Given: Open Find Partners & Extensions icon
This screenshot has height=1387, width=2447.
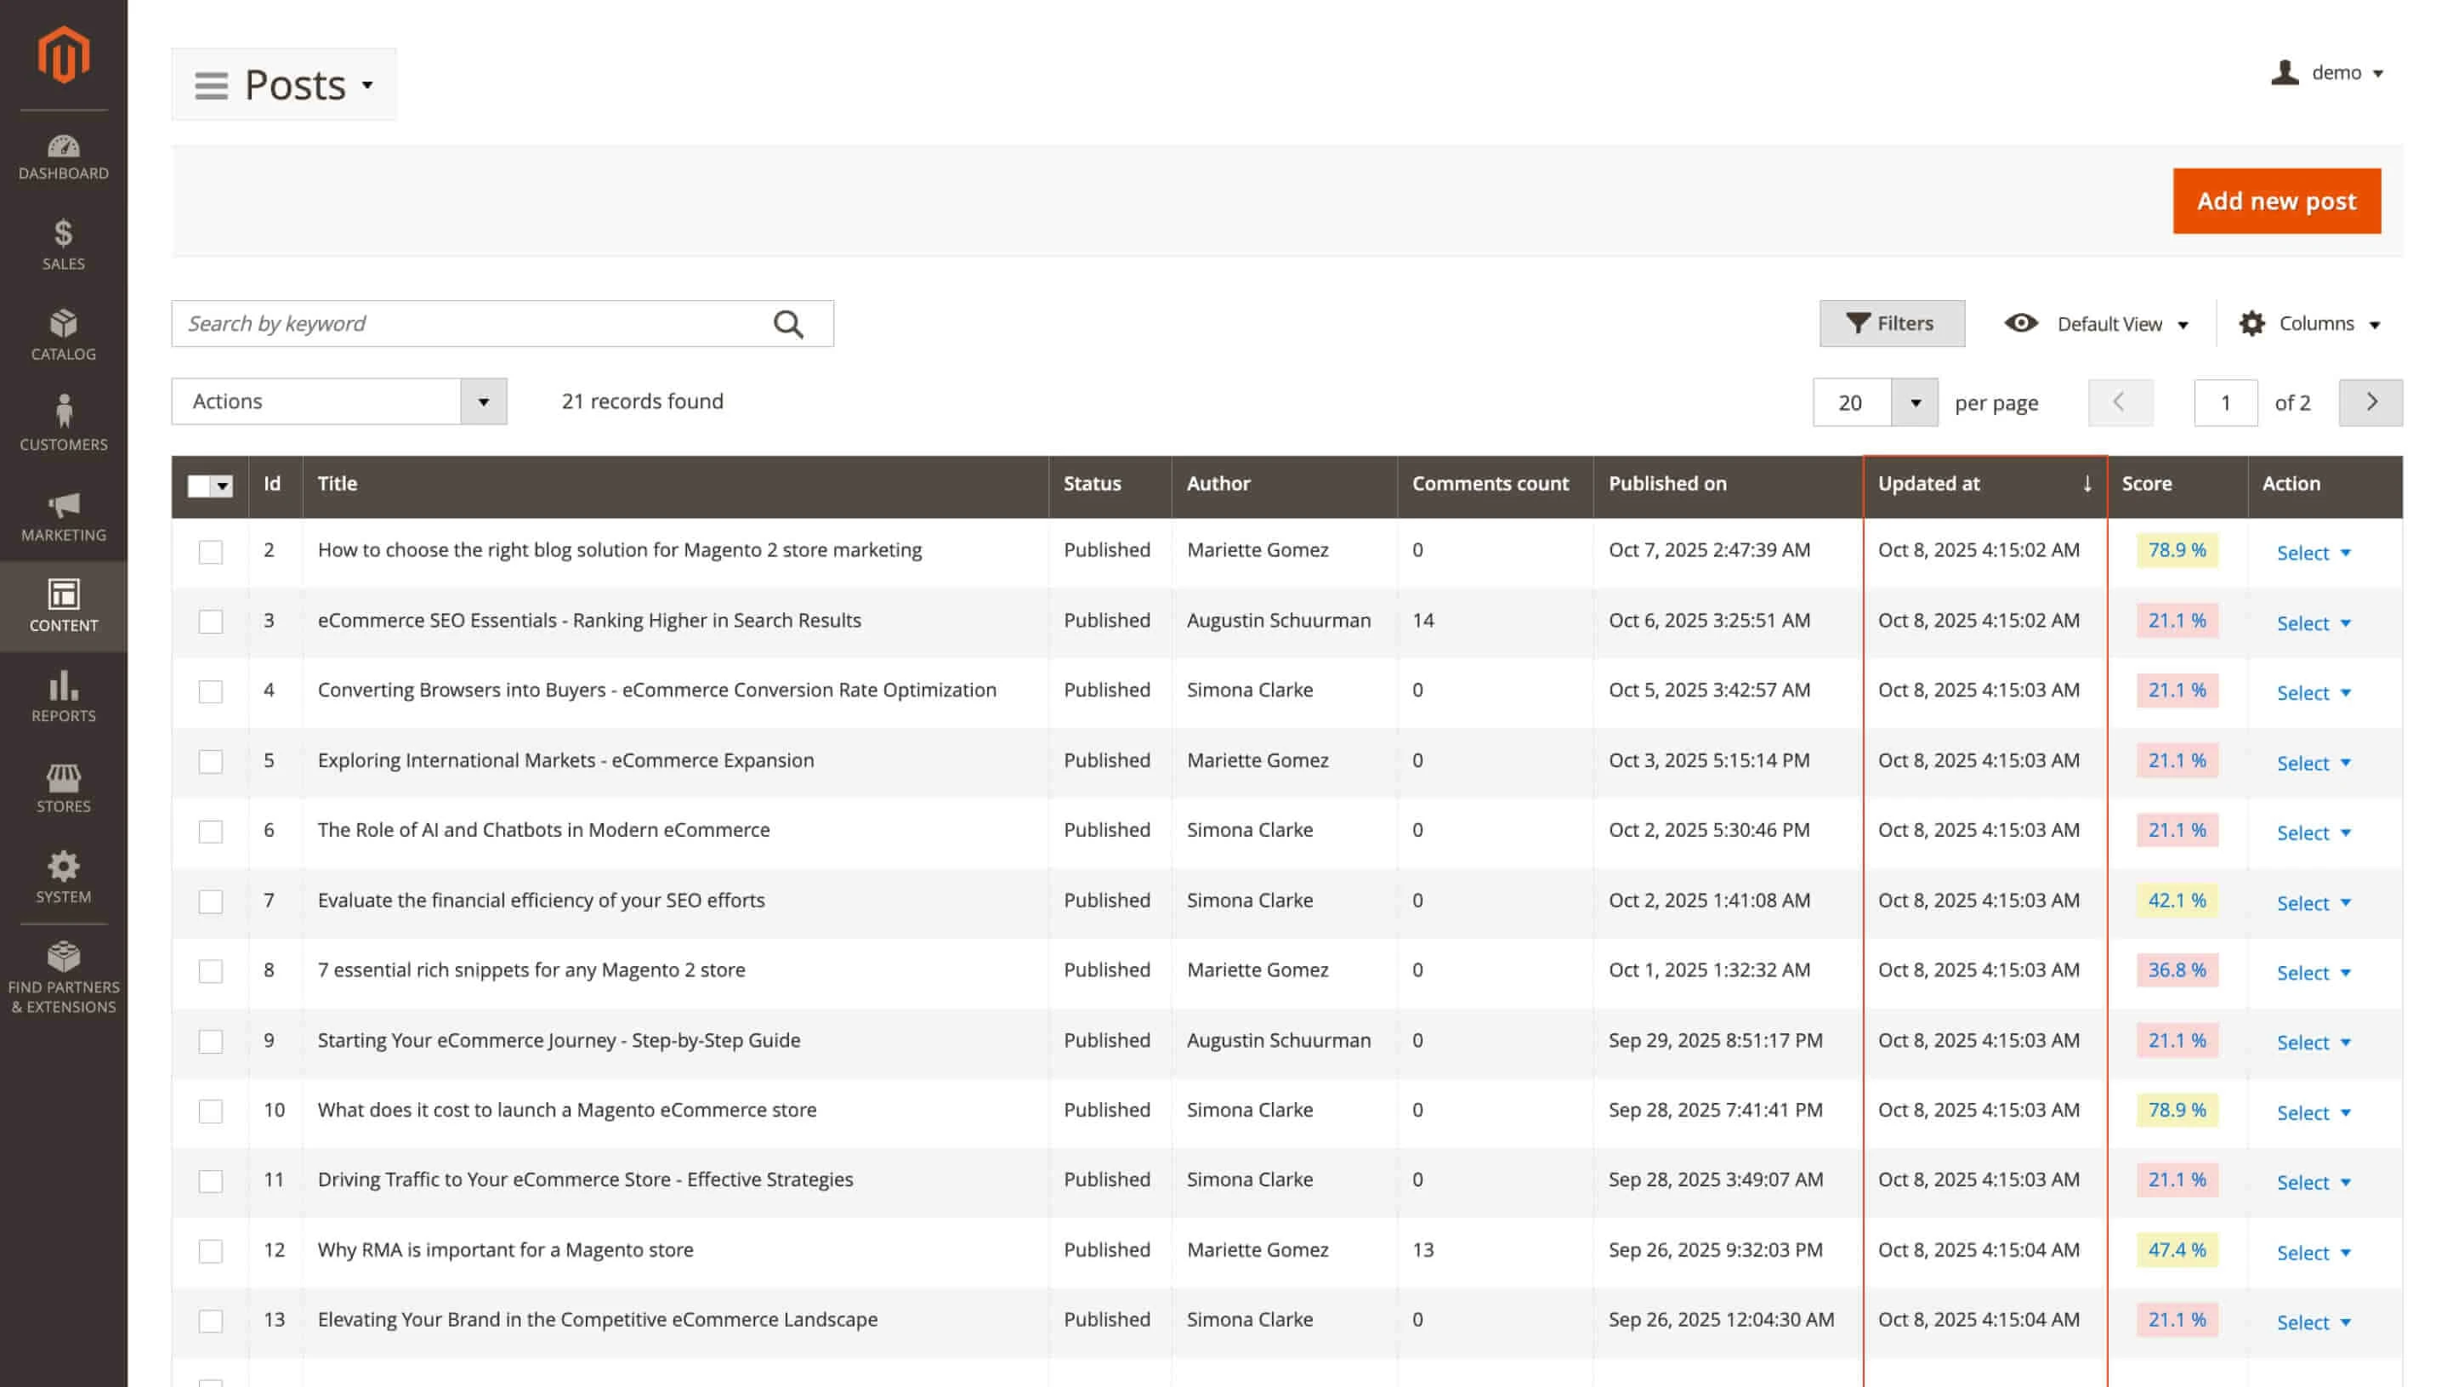Looking at the screenshot, I should pos(63,957).
